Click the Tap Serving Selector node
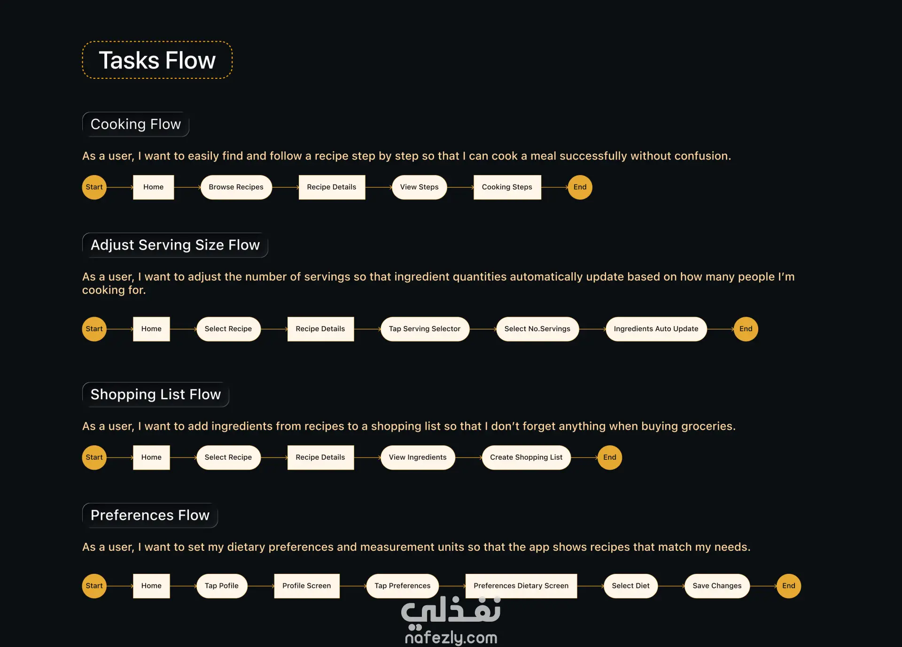This screenshot has width=902, height=647. (425, 329)
